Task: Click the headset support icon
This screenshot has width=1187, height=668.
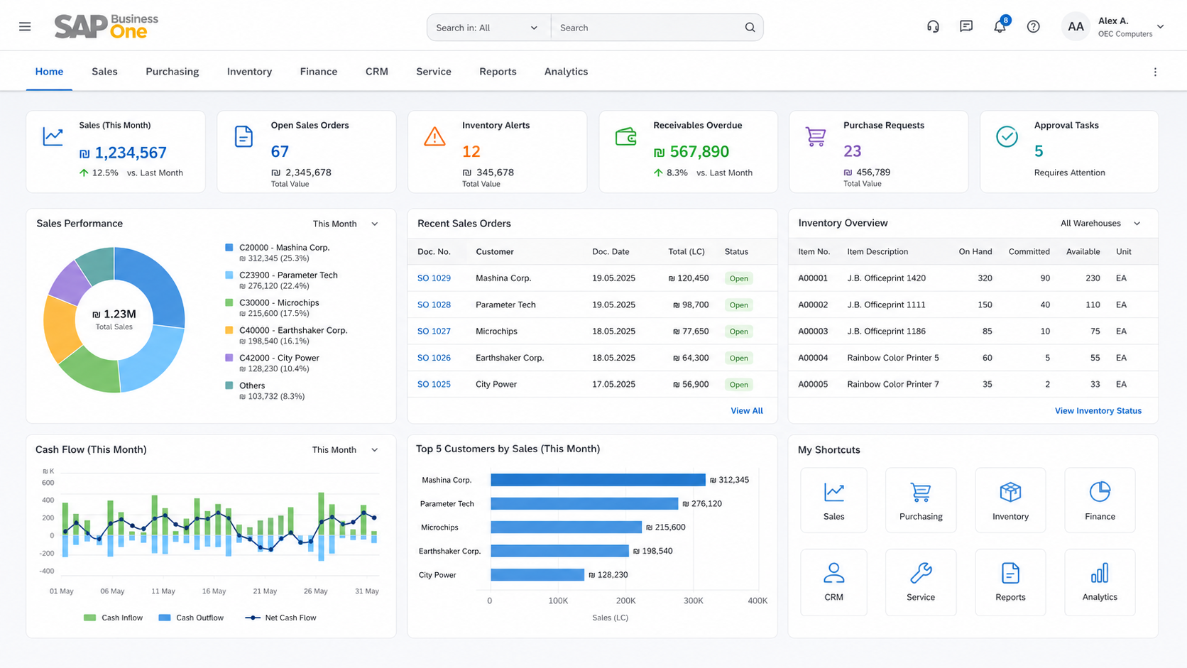Action: click(933, 27)
